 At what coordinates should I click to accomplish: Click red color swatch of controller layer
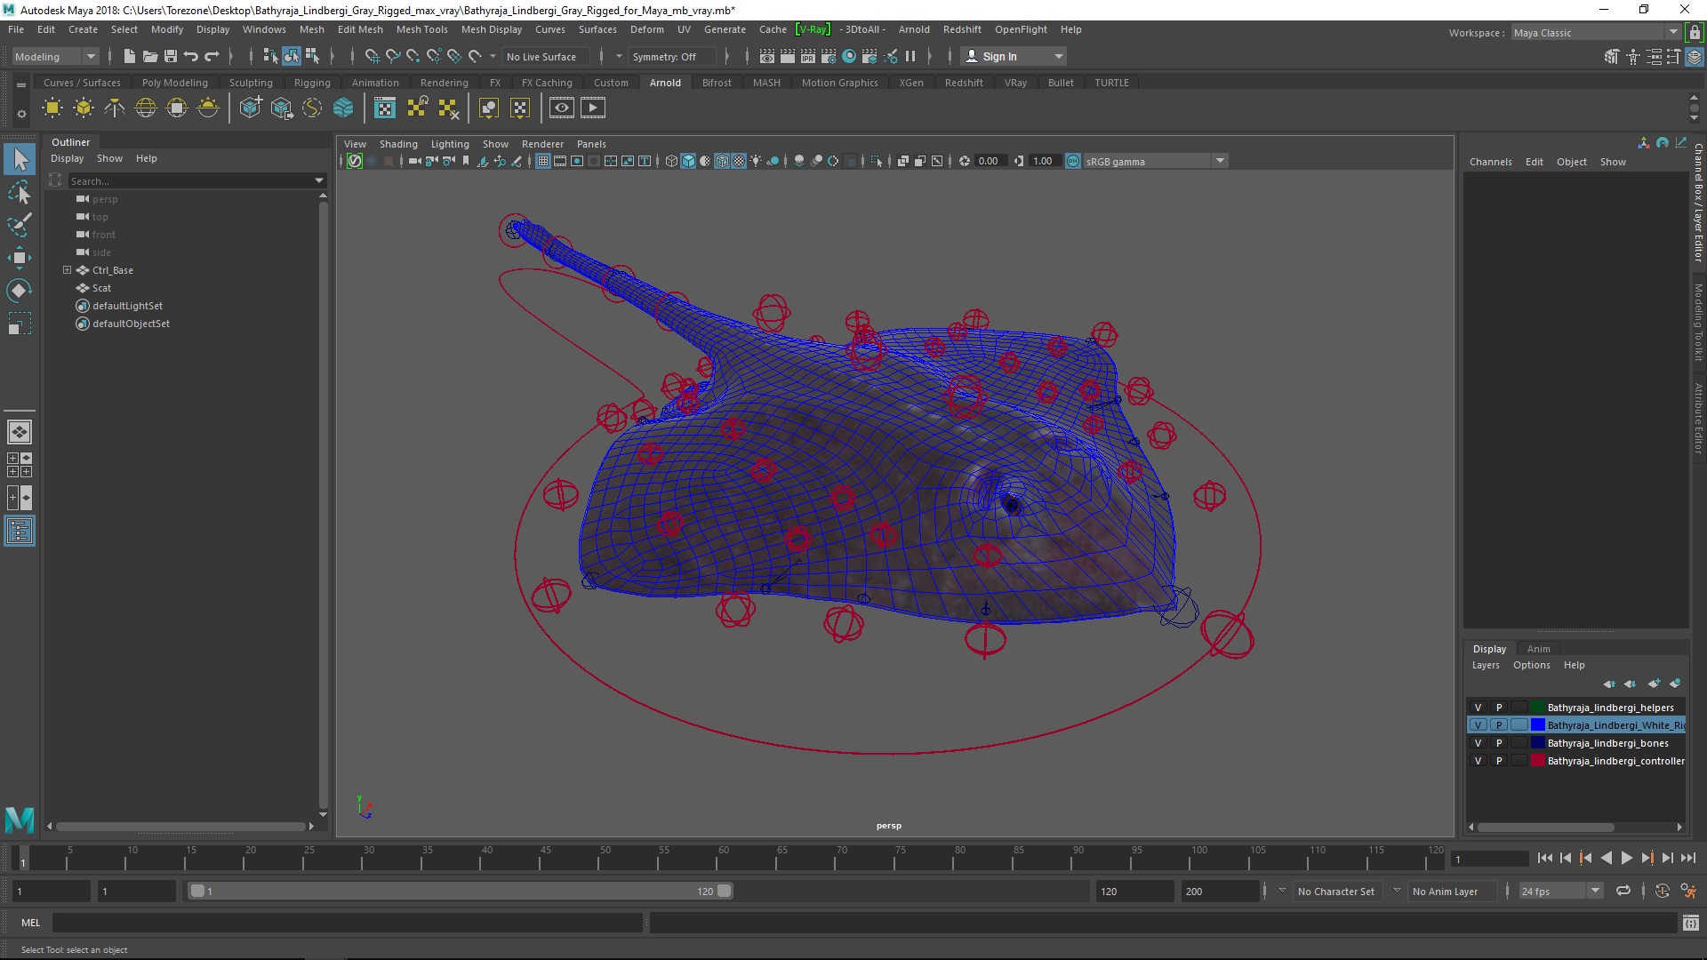point(1537,761)
